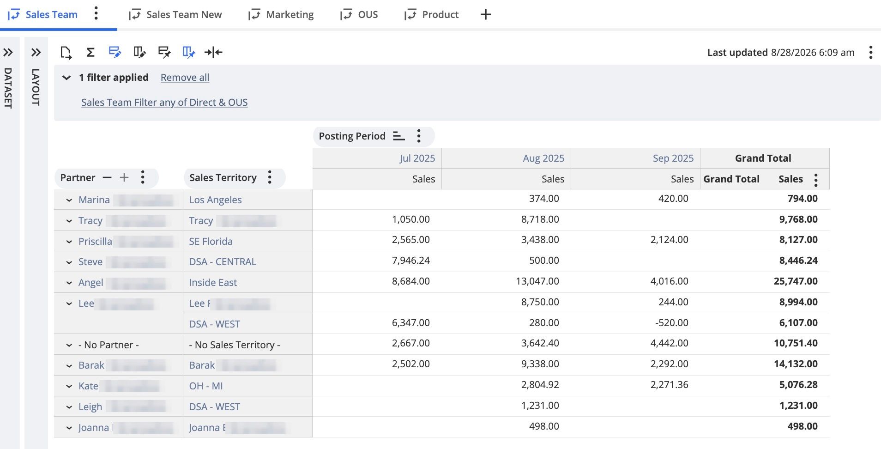
Task: Click the minus icon on Partner header
Action: (107, 178)
